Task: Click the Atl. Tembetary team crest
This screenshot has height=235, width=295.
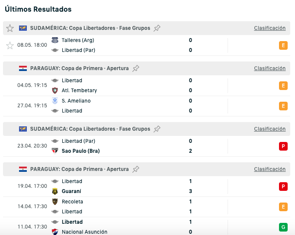Action: [x=55, y=90]
